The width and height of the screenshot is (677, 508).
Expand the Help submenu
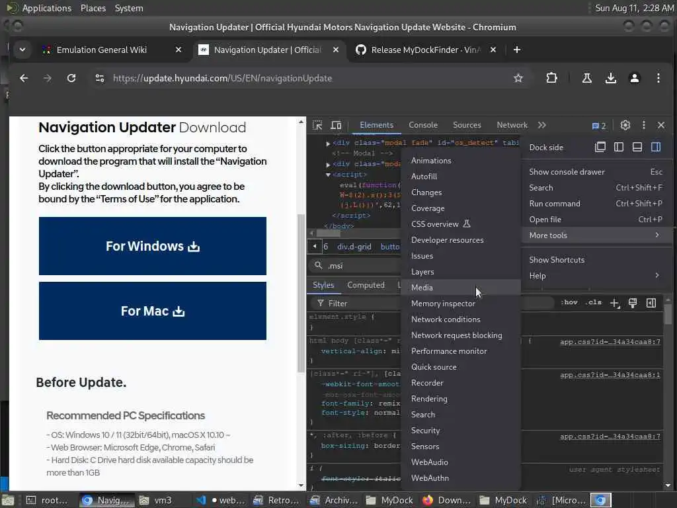coord(596,276)
